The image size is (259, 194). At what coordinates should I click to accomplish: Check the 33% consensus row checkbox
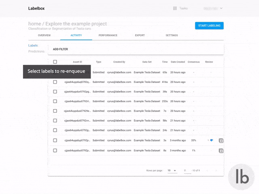[55, 140]
